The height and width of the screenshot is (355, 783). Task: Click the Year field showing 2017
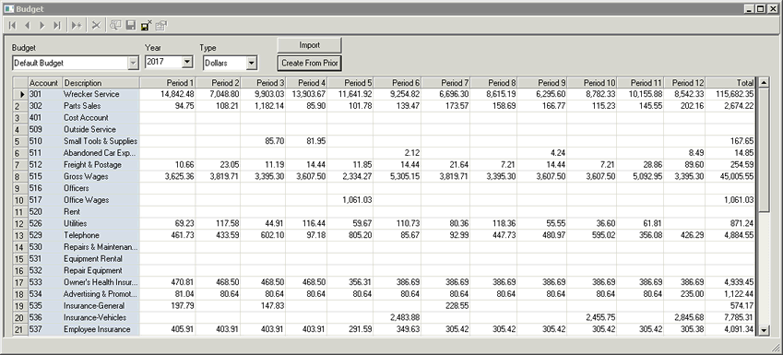163,62
